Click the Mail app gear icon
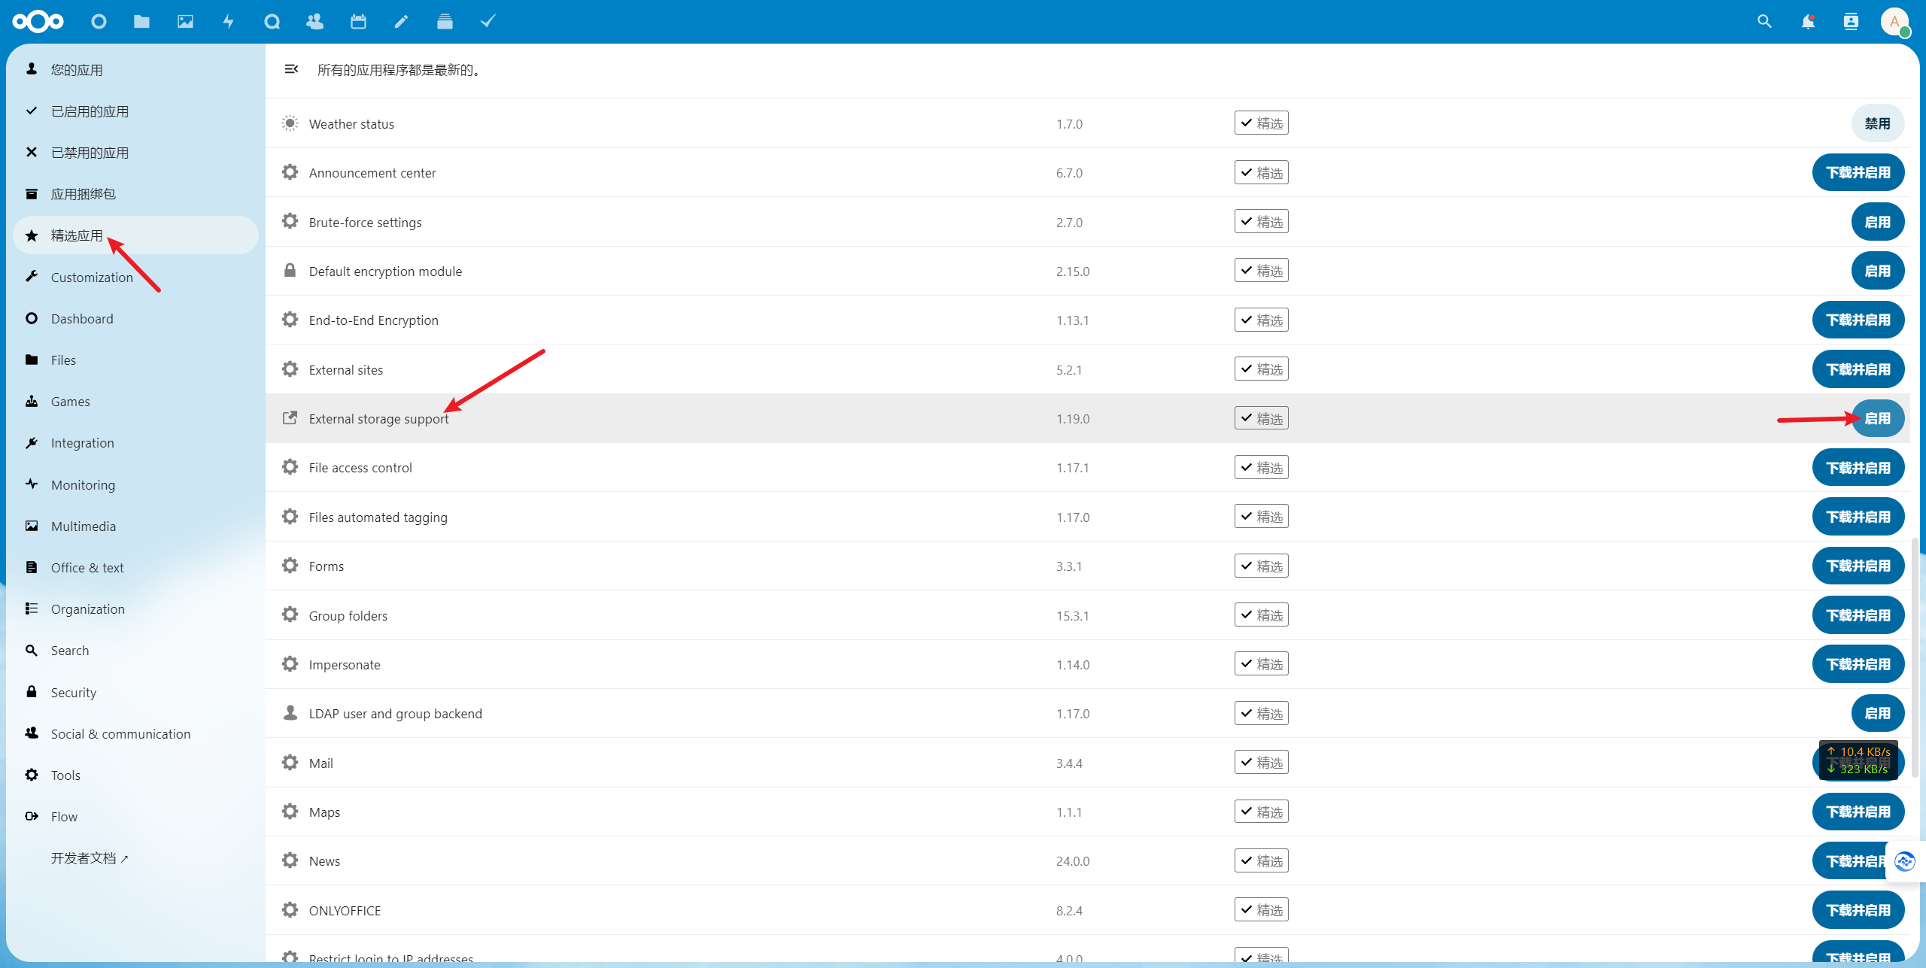This screenshot has height=968, width=1926. (290, 763)
